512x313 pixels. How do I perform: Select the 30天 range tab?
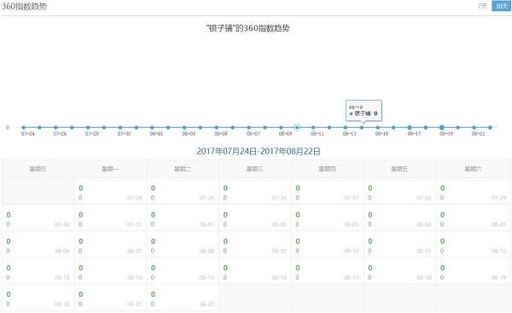click(x=501, y=6)
